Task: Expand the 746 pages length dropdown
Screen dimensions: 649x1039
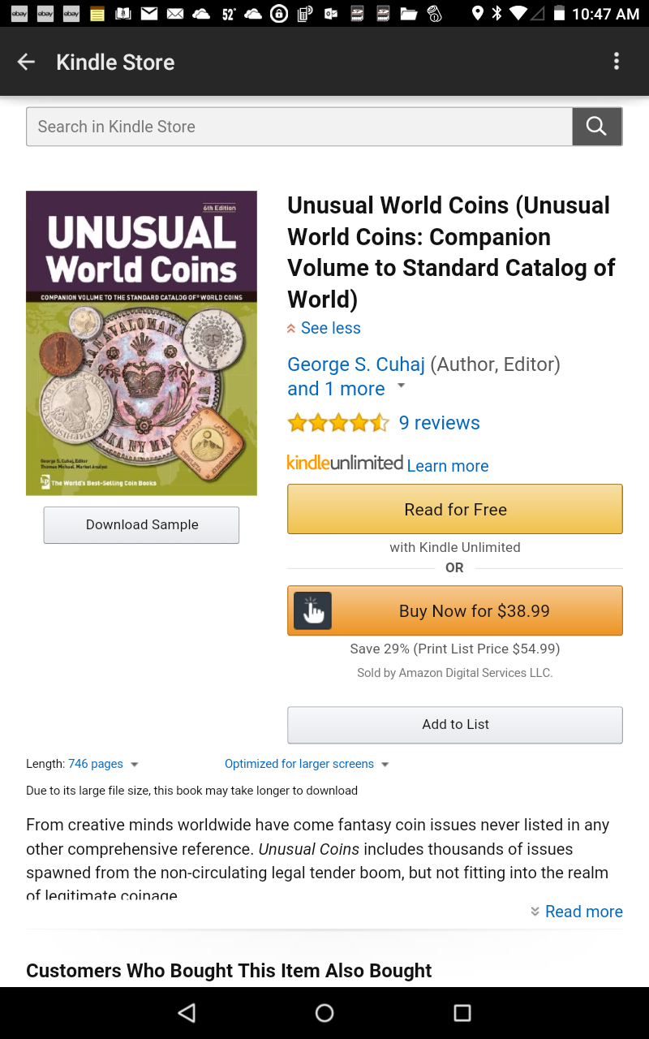Action: point(135,765)
